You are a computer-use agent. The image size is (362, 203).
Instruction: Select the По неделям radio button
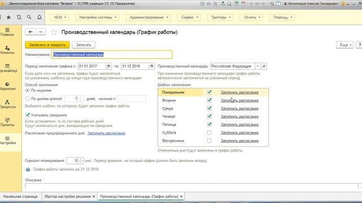28,90
